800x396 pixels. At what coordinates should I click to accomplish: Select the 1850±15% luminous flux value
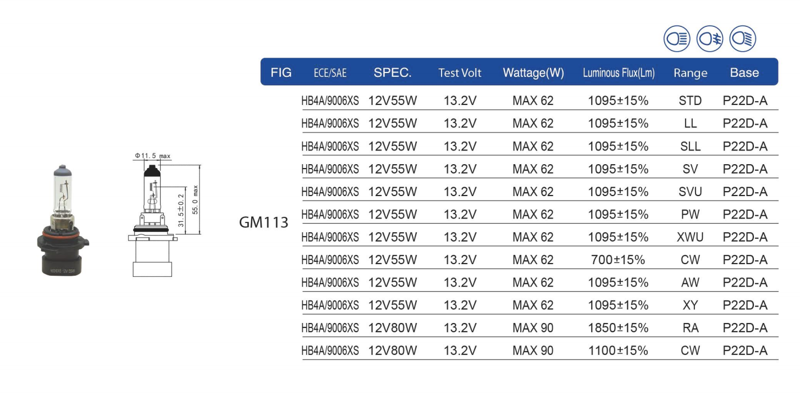pyautogui.click(x=618, y=328)
